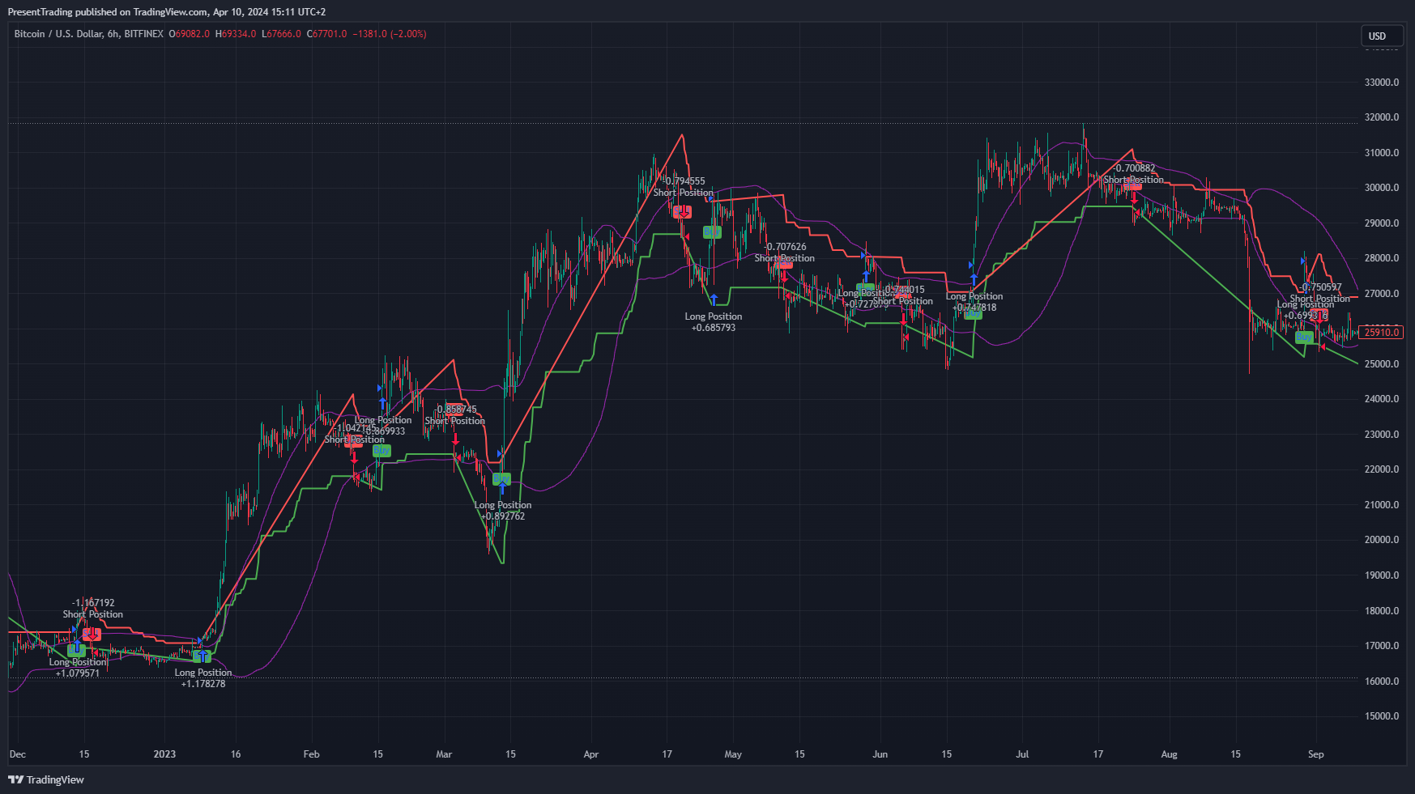Open the PresentTrading published on TradingView.com header
Viewport: 1415px width, 794px height.
[167, 12]
